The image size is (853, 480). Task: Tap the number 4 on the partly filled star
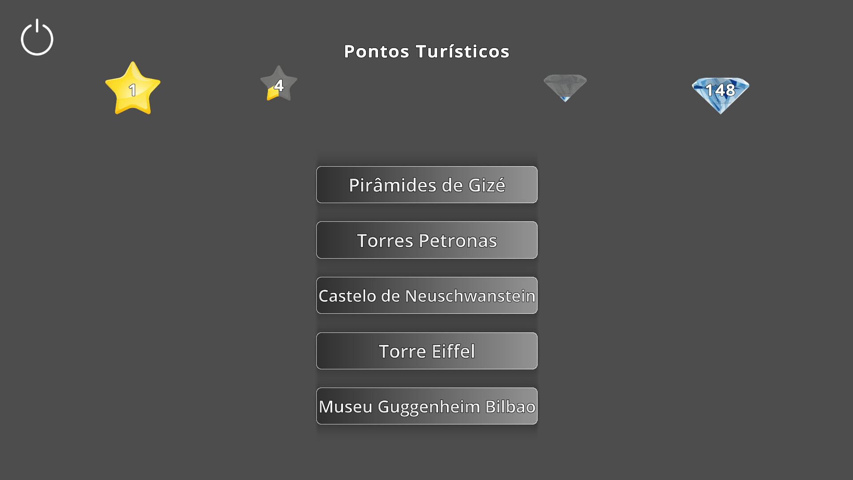click(279, 85)
